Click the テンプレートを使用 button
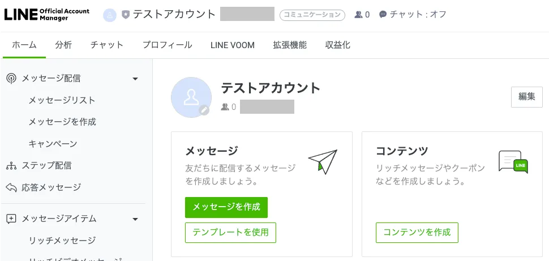The width and height of the screenshot is (549, 261). coord(230,233)
